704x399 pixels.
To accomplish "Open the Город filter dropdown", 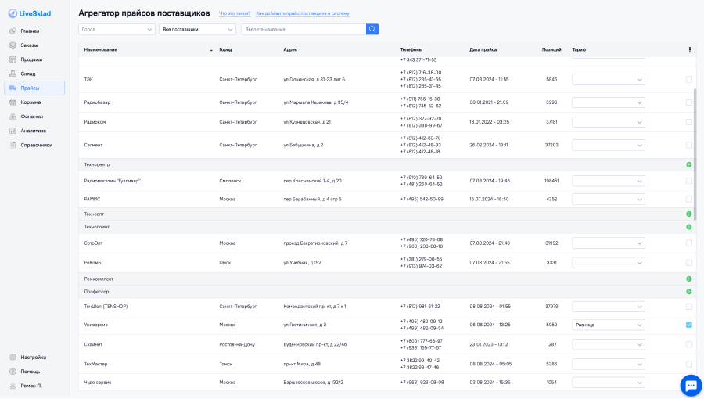I will coord(117,29).
